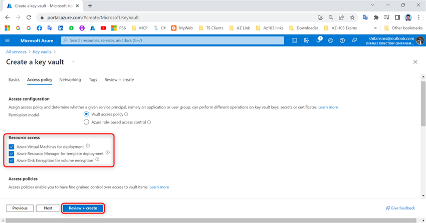The width and height of the screenshot is (426, 223).
Task: Open Chrome tab search chevron
Action: (x=372, y=5)
